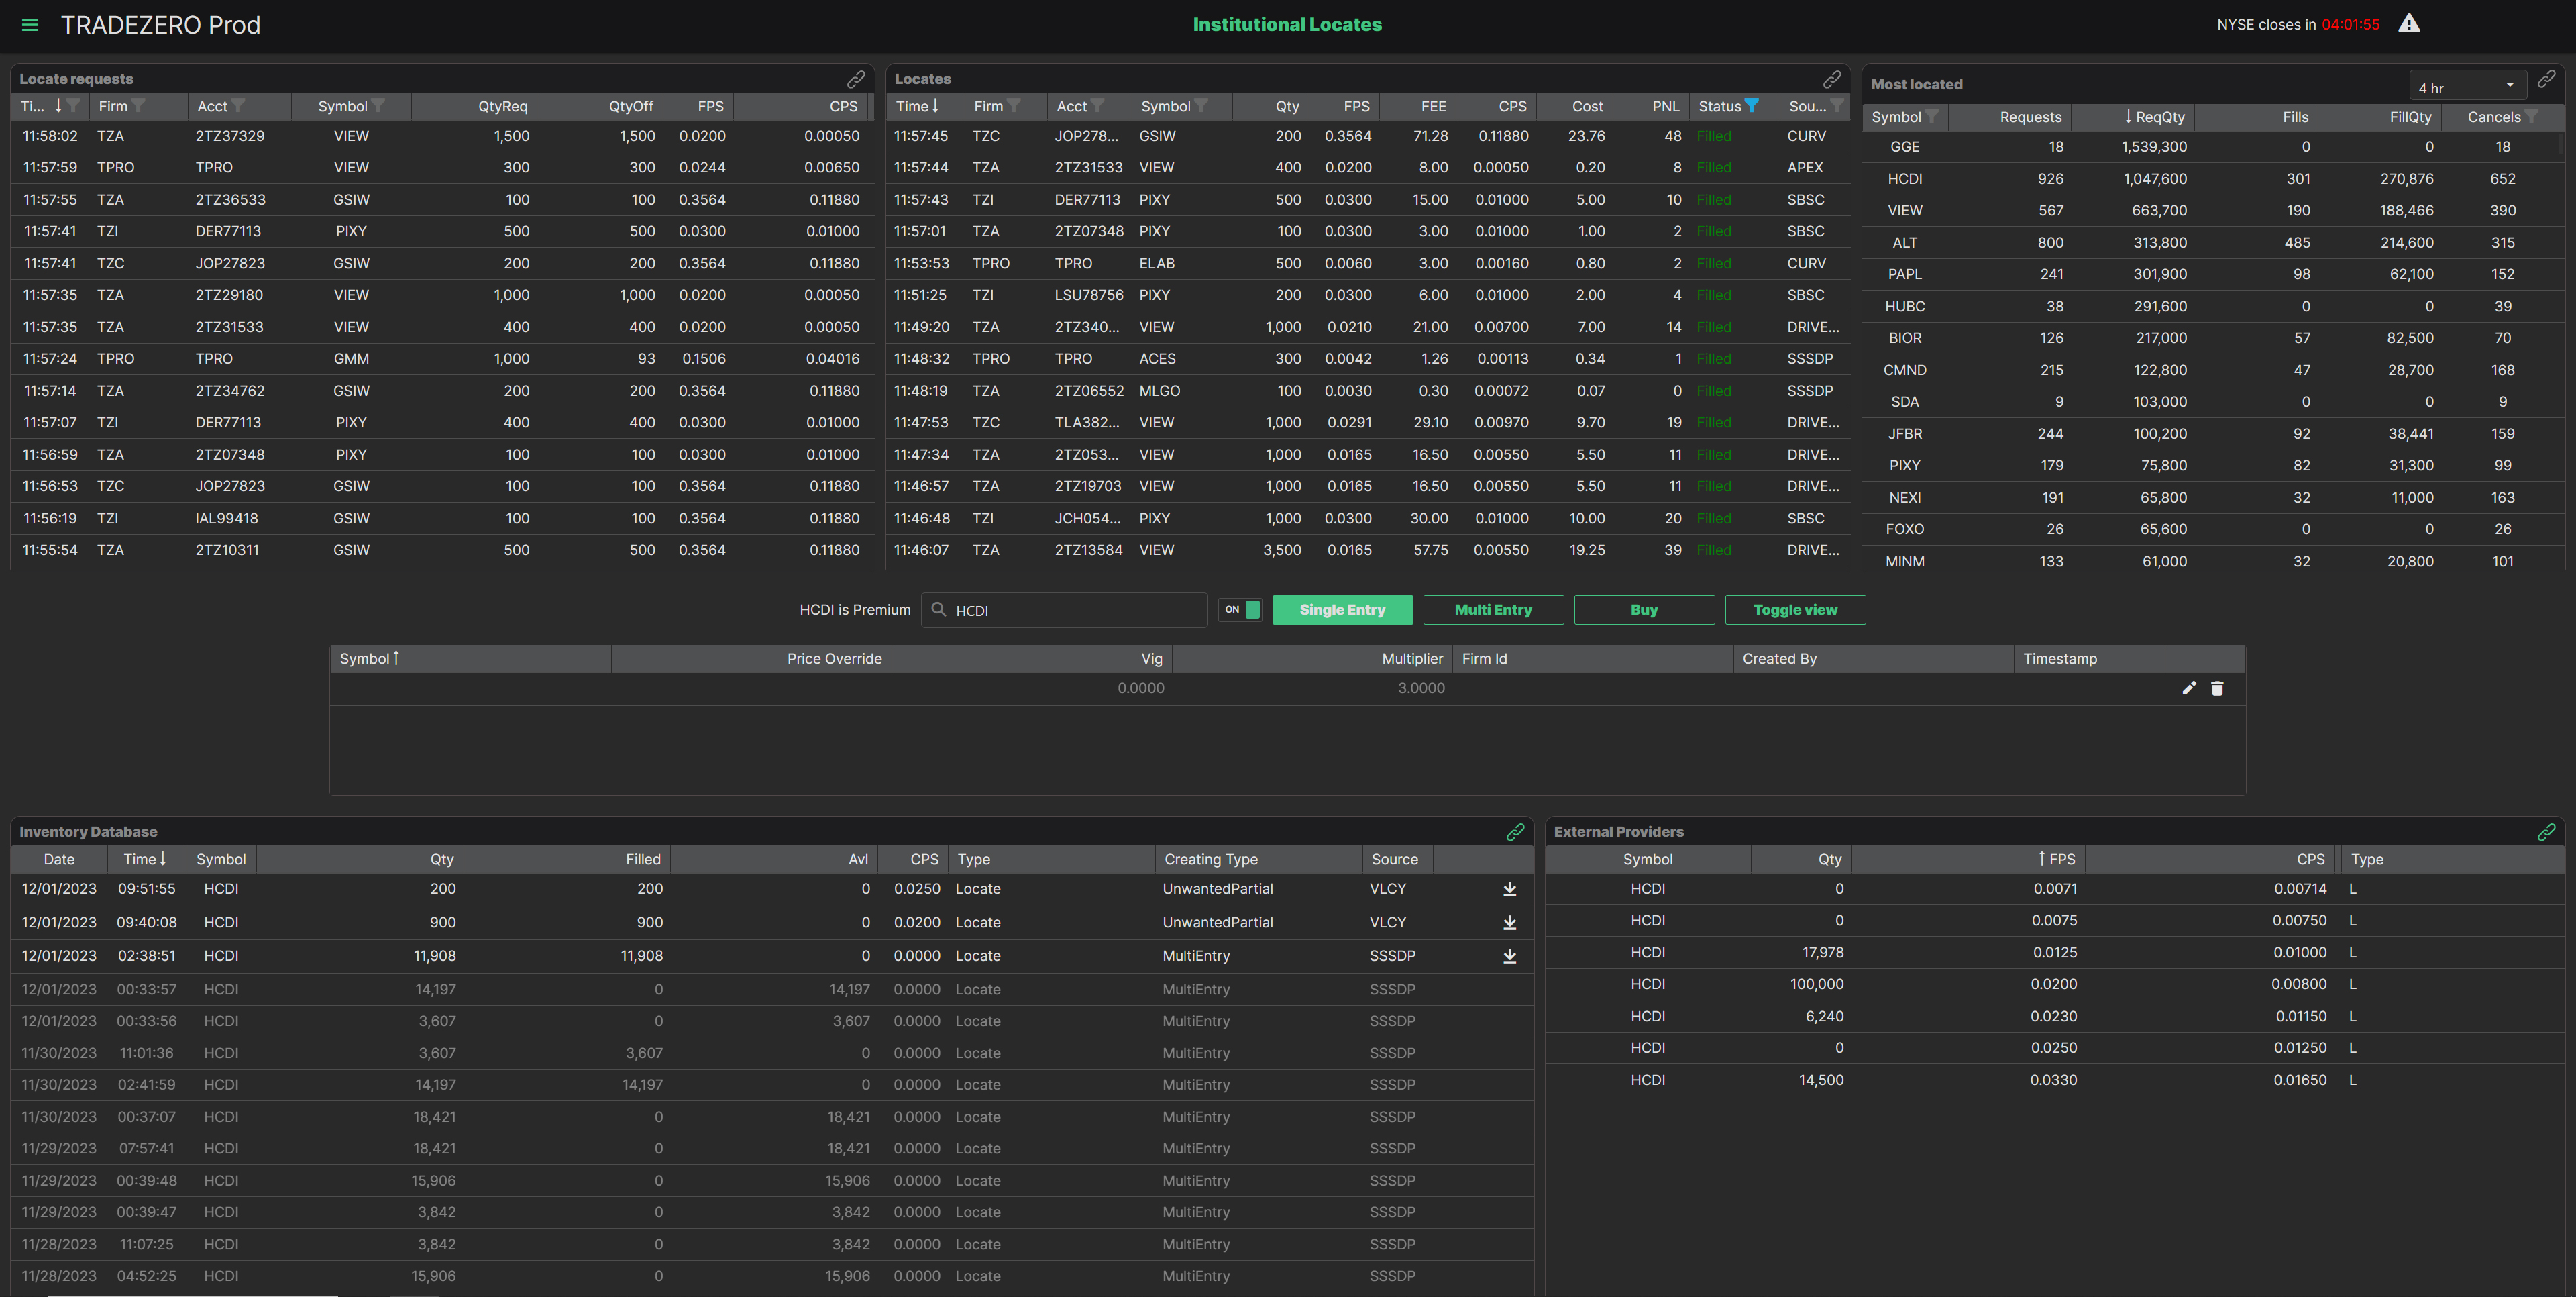
Task: Open Cancels filter in Most located table
Action: coord(2531,117)
